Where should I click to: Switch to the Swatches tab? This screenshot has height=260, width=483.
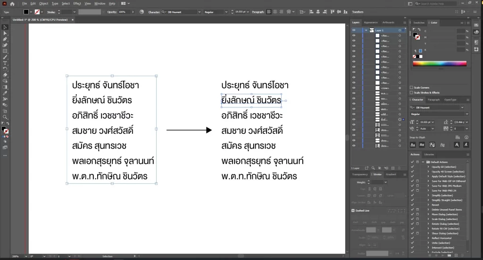[419, 23]
